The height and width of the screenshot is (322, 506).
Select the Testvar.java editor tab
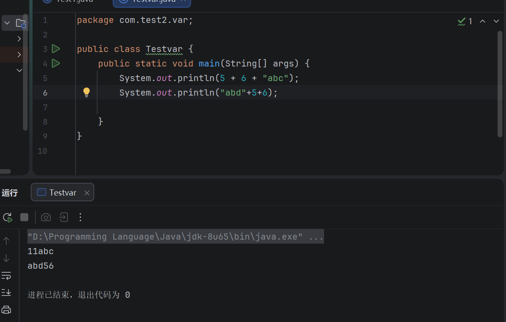tap(152, 2)
